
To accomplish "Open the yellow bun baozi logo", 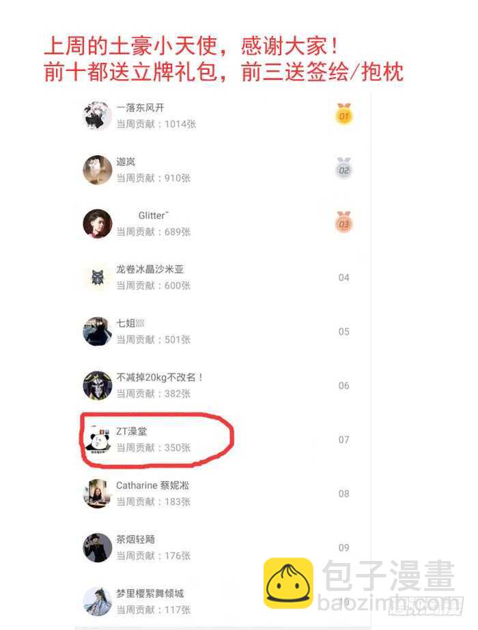I will click(x=288, y=583).
